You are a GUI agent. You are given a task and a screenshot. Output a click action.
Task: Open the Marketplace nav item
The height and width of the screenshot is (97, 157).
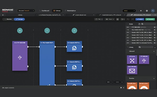[70, 11]
